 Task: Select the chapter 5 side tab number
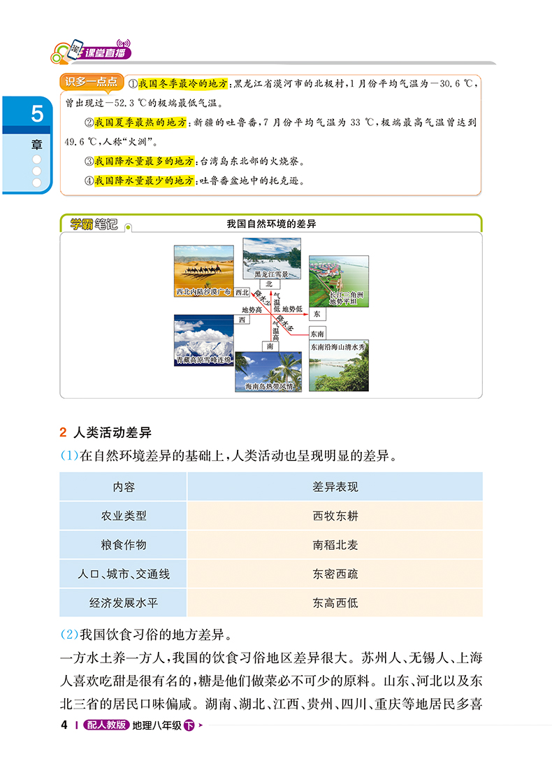click(37, 114)
